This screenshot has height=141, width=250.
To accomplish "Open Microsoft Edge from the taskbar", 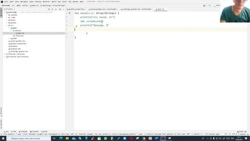I will click(x=61, y=138).
